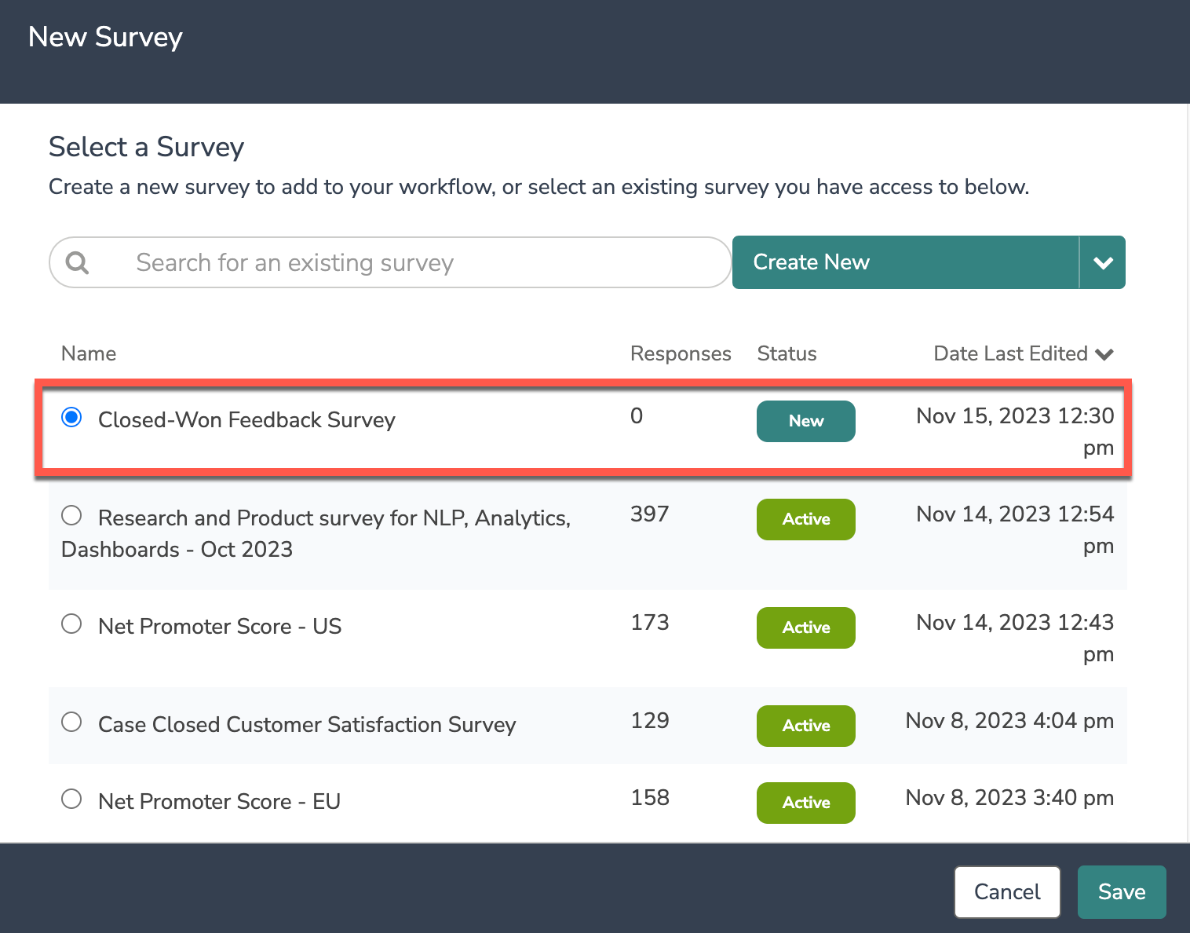This screenshot has width=1190, height=933.
Task: Choose Net Promoter Score - US radio button
Action: [x=71, y=624]
